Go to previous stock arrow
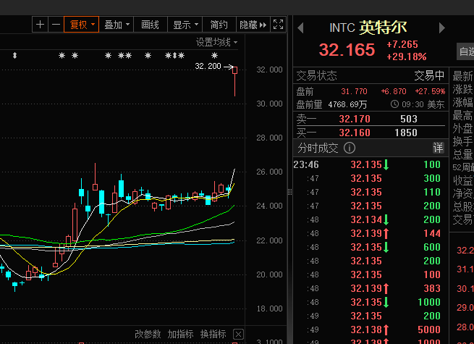This screenshot has height=344, width=474. (x=300, y=28)
